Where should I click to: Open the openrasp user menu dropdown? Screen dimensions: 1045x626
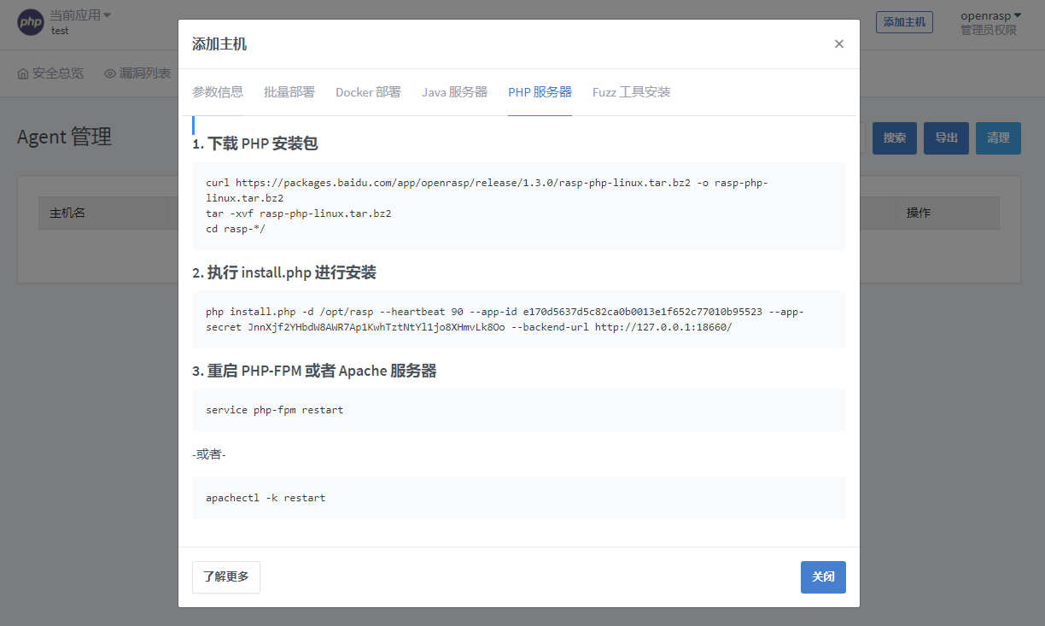coord(990,15)
